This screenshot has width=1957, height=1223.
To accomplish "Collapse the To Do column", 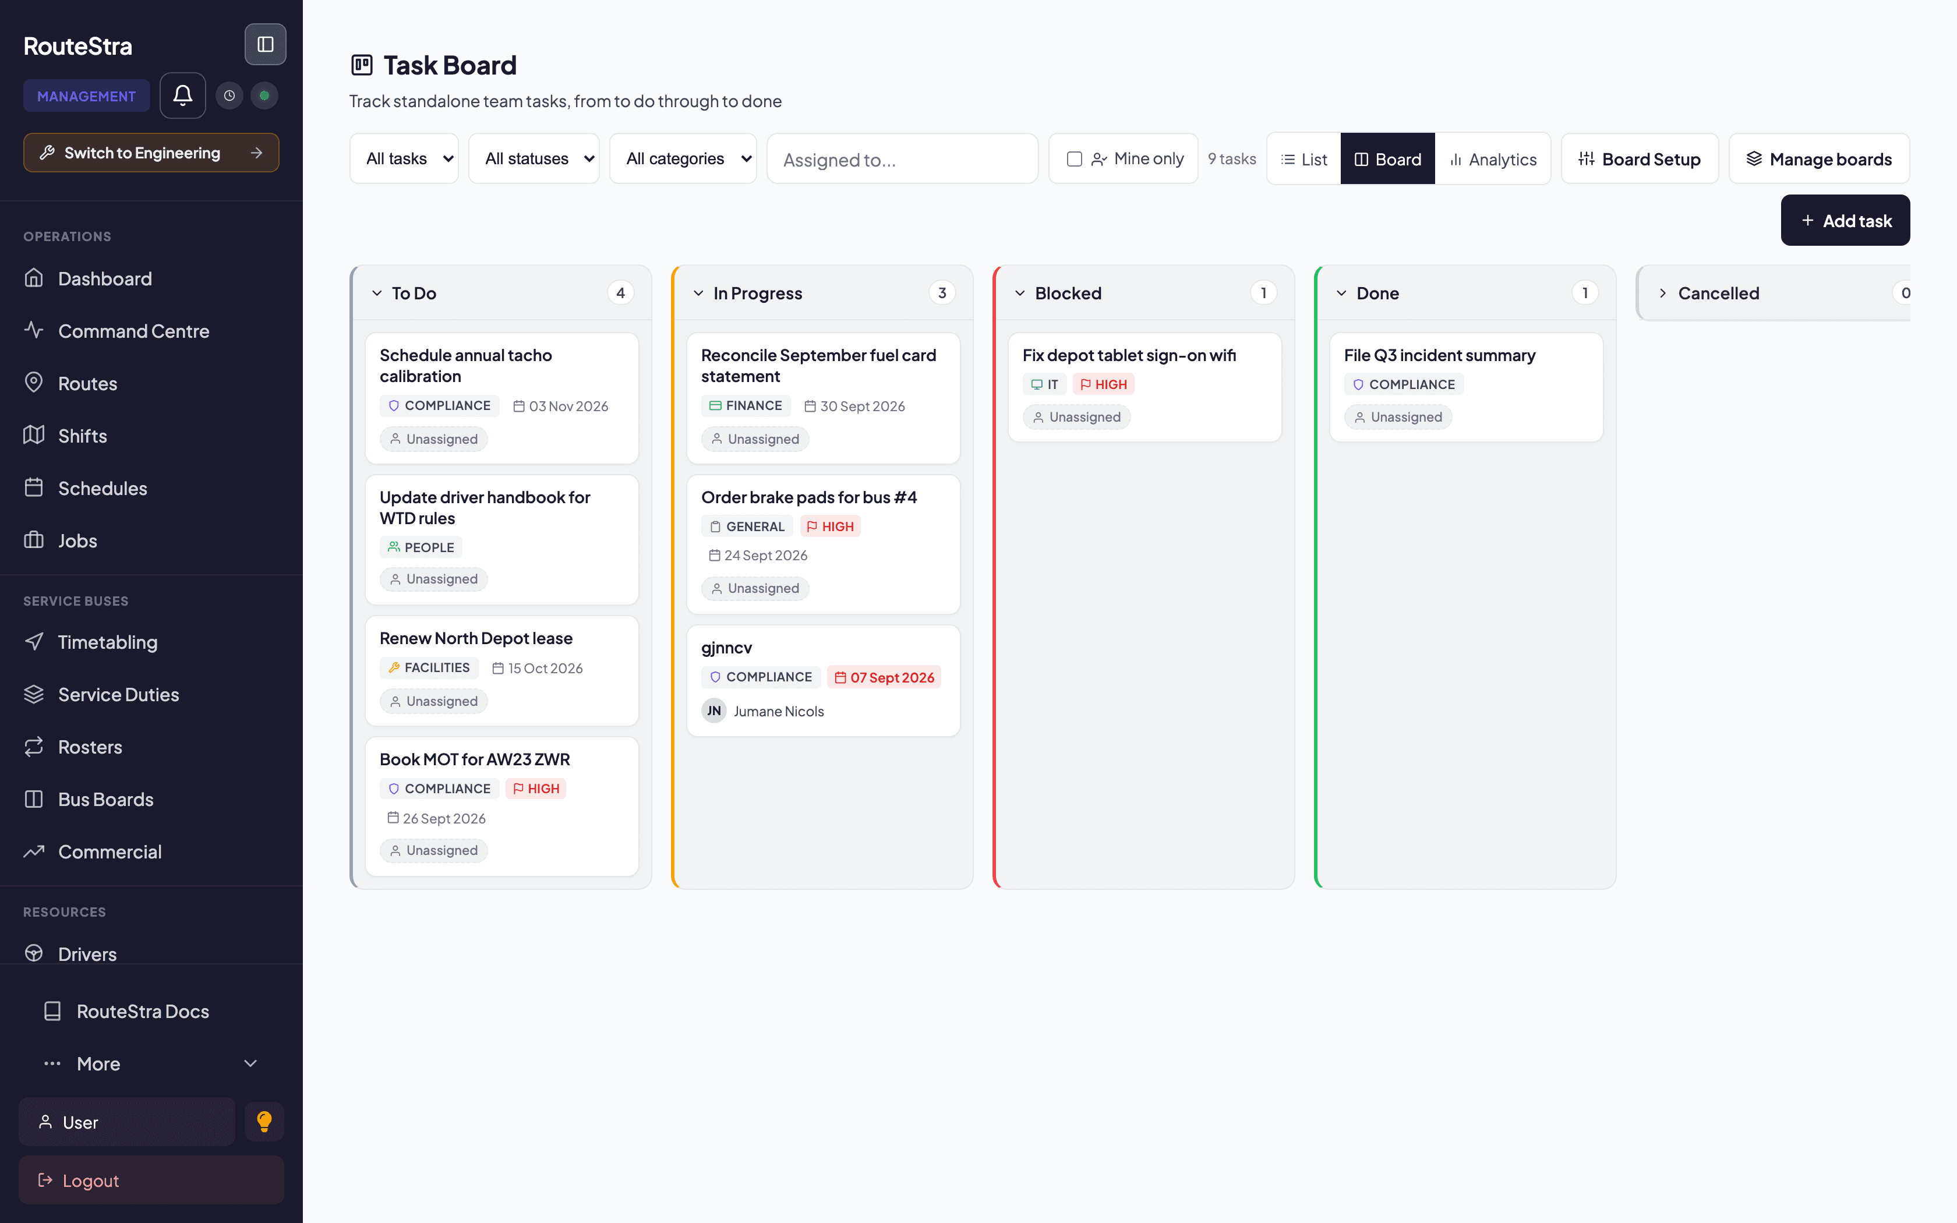I will click(377, 293).
